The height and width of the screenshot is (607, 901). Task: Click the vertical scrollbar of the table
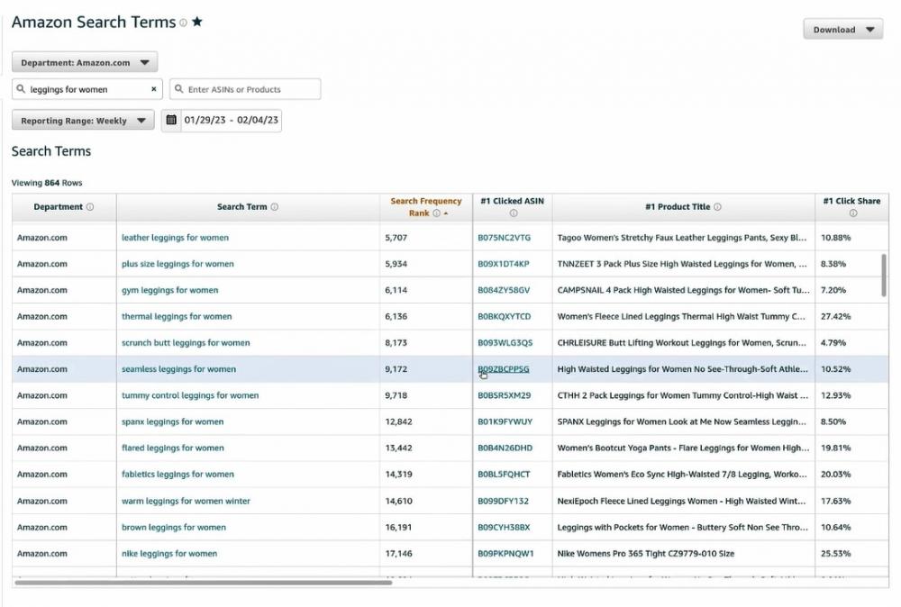click(884, 275)
